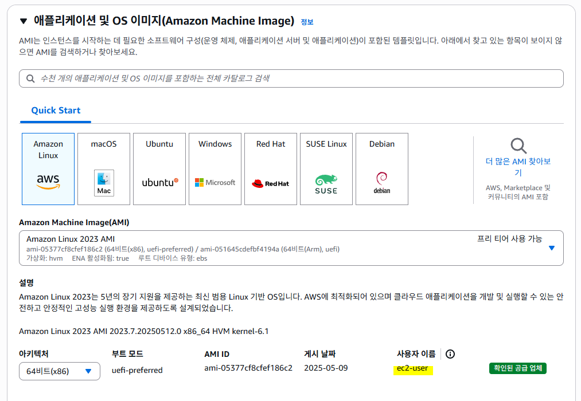Click the Red Hat fedora logo icon
581x401 pixels.
point(271,183)
